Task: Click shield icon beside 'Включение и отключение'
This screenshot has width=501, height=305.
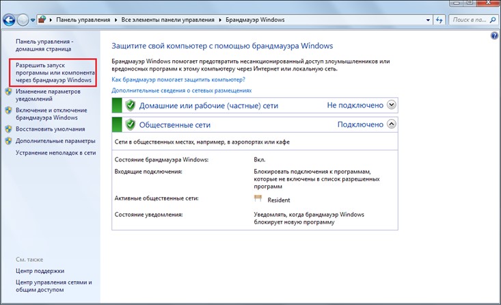Action: coord(9,111)
